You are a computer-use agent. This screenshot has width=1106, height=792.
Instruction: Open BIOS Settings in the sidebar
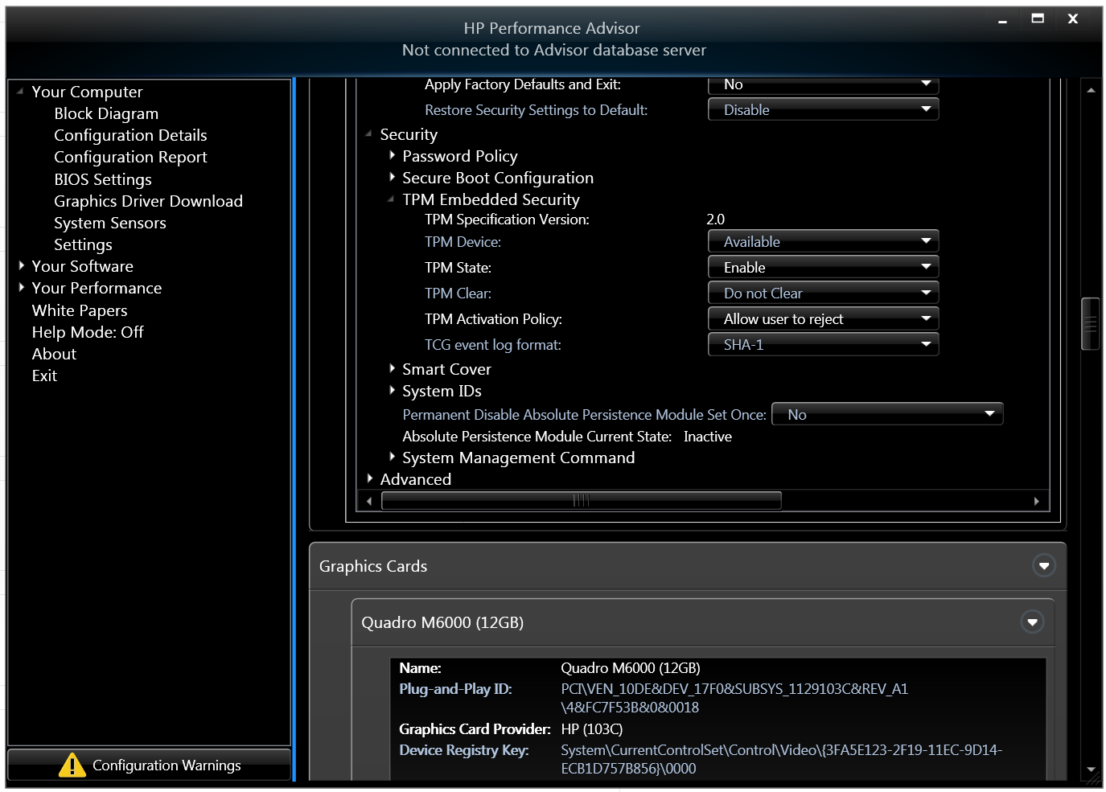(x=102, y=179)
